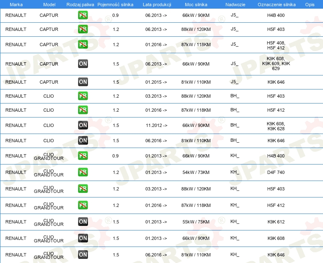The height and width of the screenshot is (263, 323).
Task: Select engine code H4B 400 in Captur row
Action: point(276,15)
